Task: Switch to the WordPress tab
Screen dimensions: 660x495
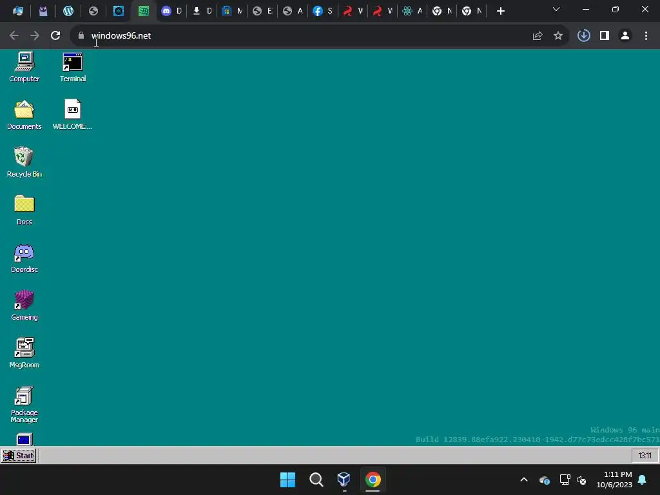Action: pyautogui.click(x=68, y=12)
